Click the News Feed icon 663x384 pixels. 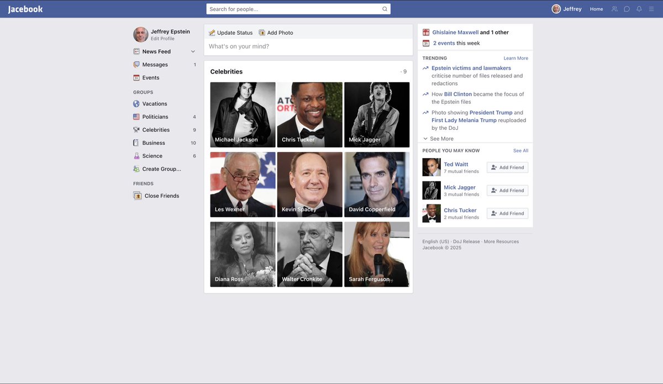(x=136, y=51)
